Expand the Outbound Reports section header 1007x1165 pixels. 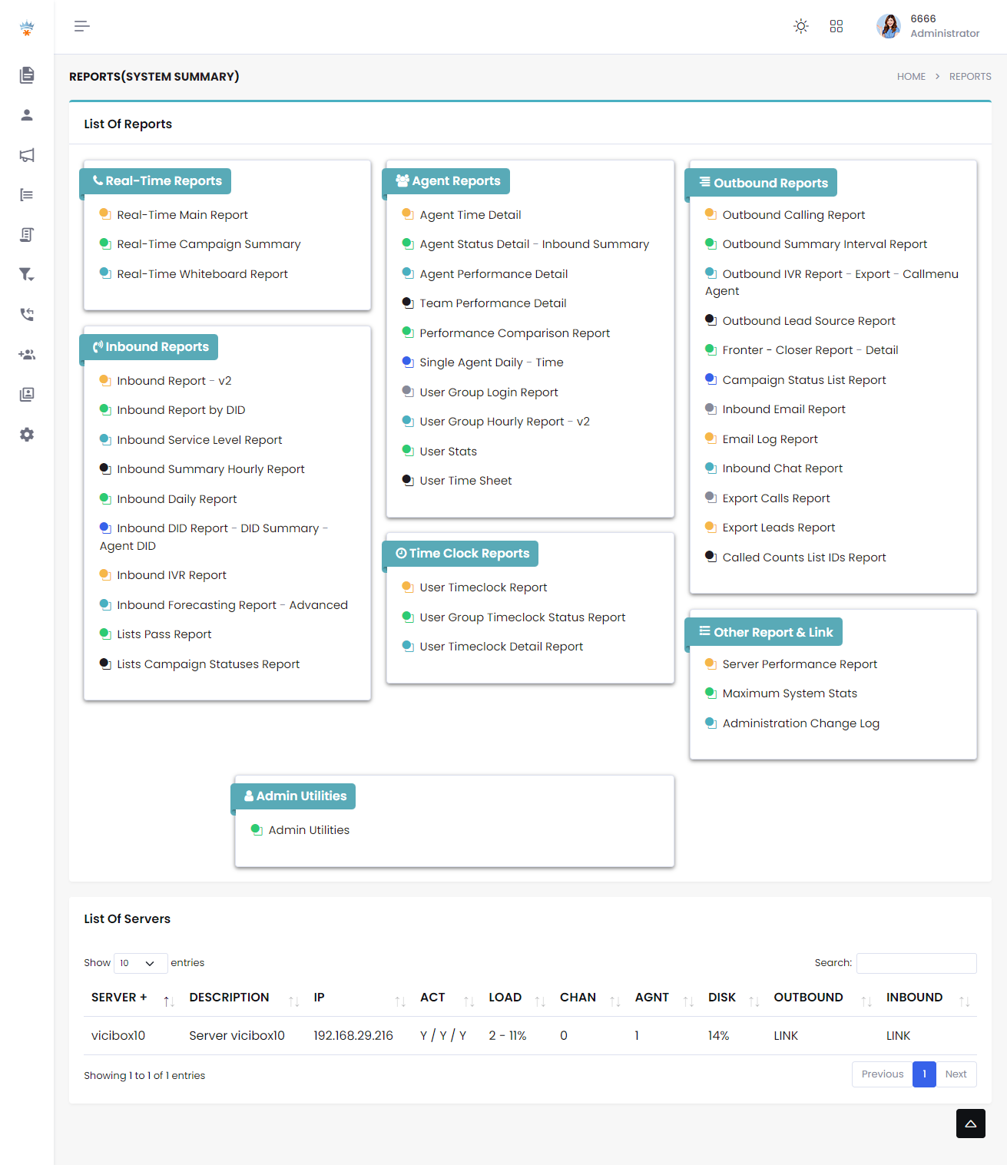(x=760, y=182)
